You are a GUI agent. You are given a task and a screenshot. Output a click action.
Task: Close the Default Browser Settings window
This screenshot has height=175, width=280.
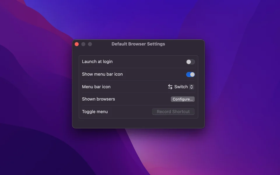pos(77,44)
